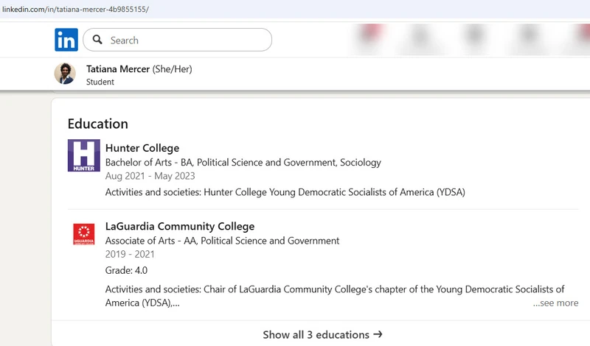Viewport: 590px width, 346px height.
Task: Click the Student headline under profile name
Action: [x=100, y=82]
